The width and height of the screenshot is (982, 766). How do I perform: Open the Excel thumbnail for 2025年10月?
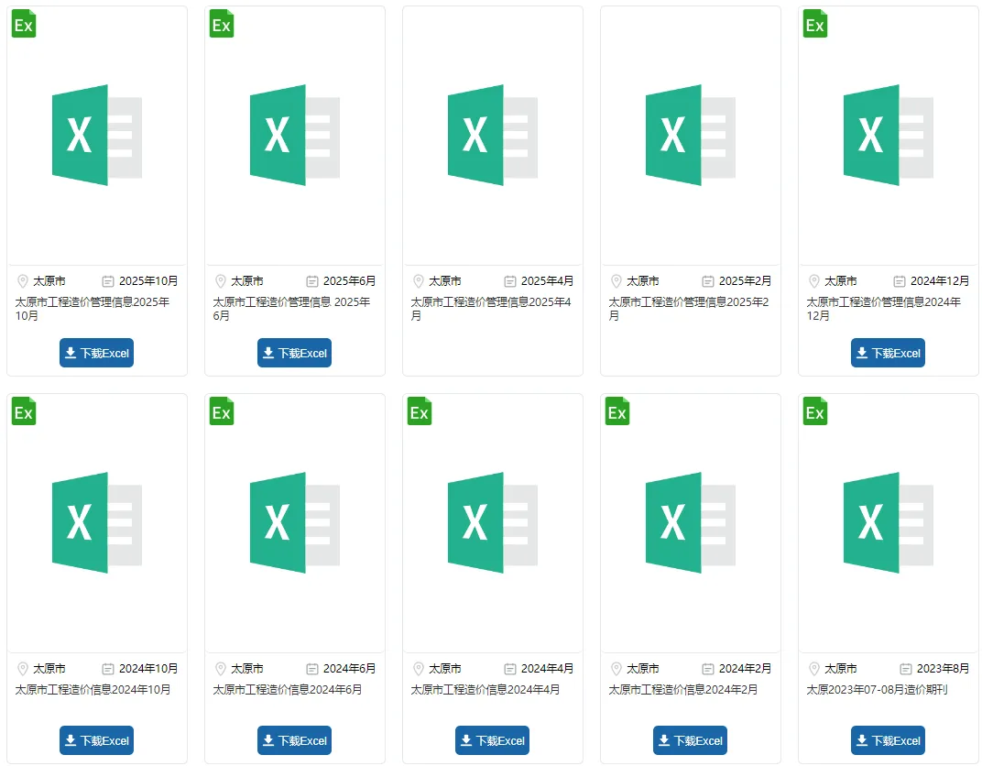pyautogui.click(x=97, y=135)
